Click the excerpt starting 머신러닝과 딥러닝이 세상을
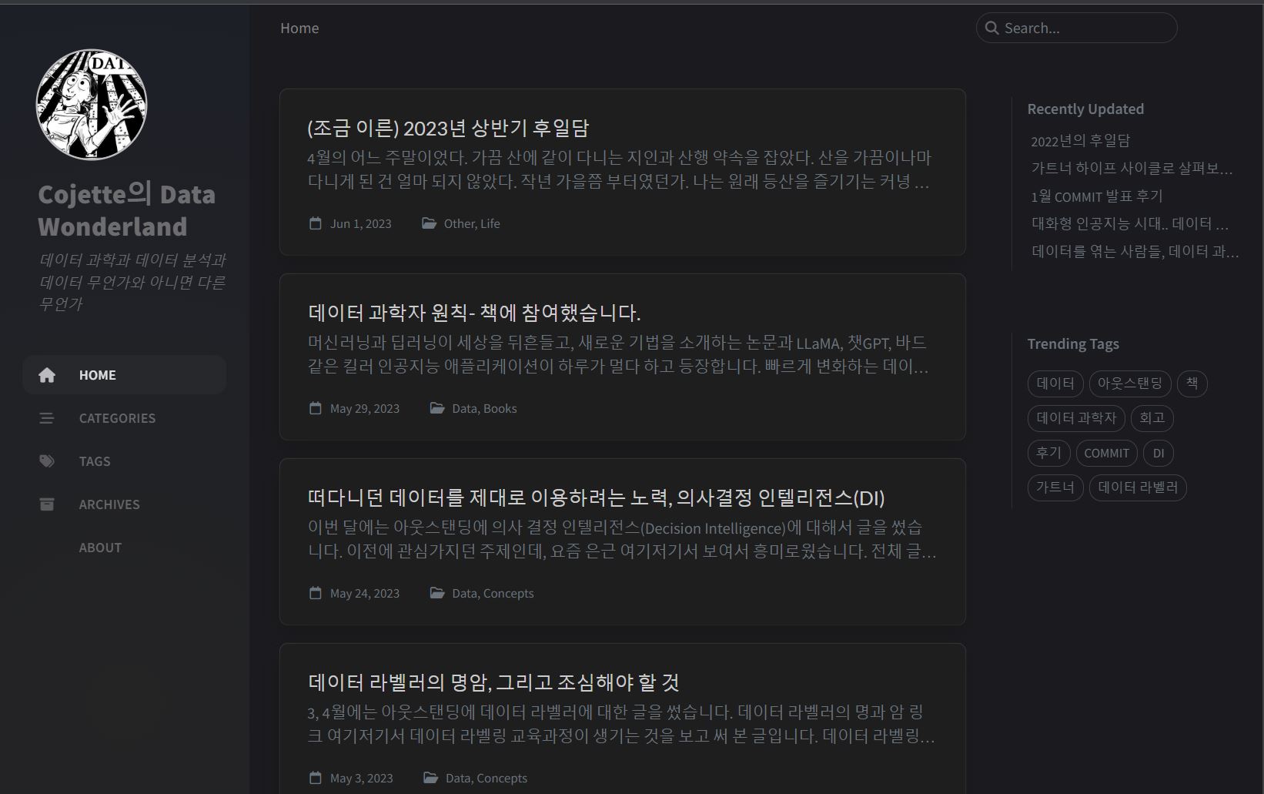The image size is (1264, 794). (x=618, y=354)
